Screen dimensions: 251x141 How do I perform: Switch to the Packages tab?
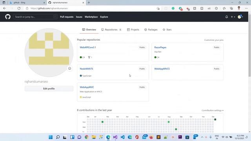pyautogui.click(x=151, y=30)
